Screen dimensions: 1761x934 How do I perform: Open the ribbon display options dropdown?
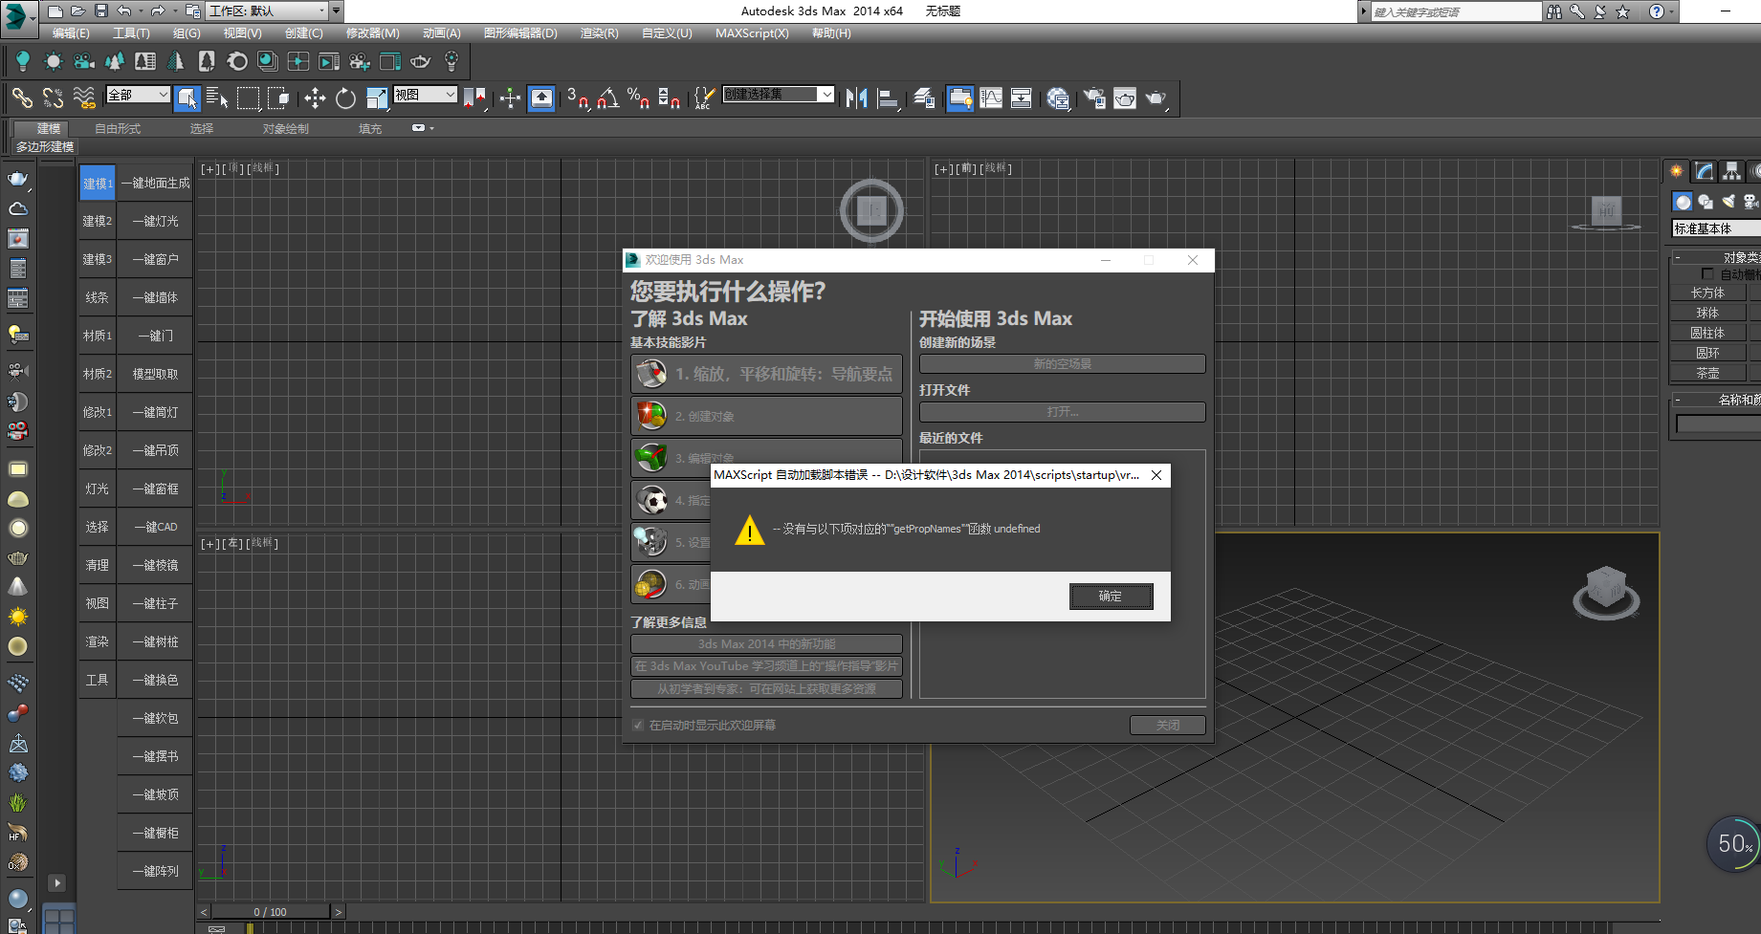pyautogui.click(x=422, y=128)
